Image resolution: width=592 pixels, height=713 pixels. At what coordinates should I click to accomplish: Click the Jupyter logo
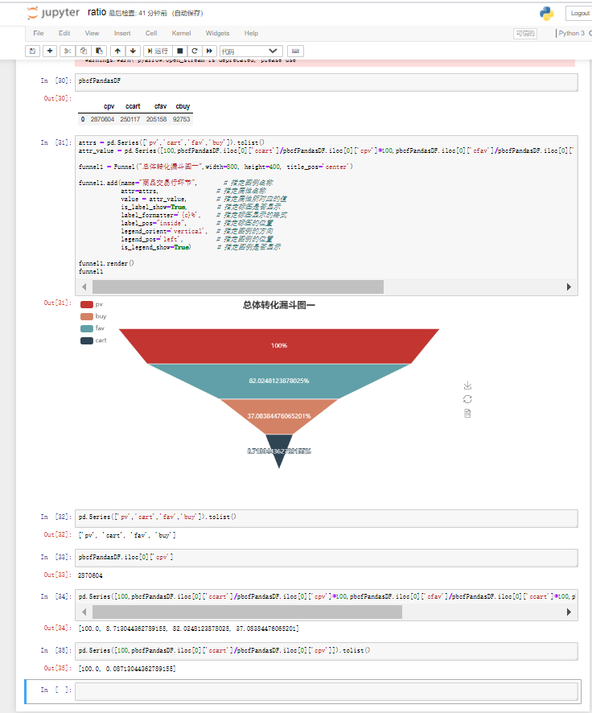tap(53, 13)
